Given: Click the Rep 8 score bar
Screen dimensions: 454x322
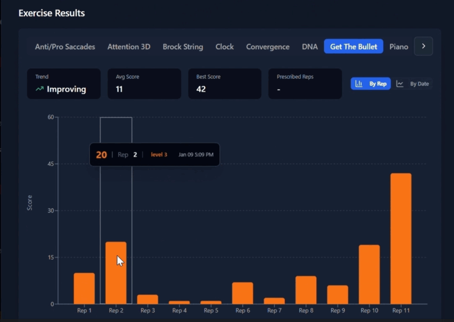Looking at the screenshot, I should (x=306, y=290).
